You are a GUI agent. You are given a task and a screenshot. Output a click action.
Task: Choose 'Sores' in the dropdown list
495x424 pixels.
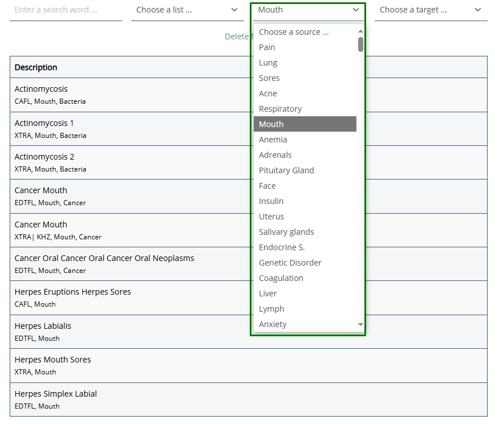coord(269,78)
